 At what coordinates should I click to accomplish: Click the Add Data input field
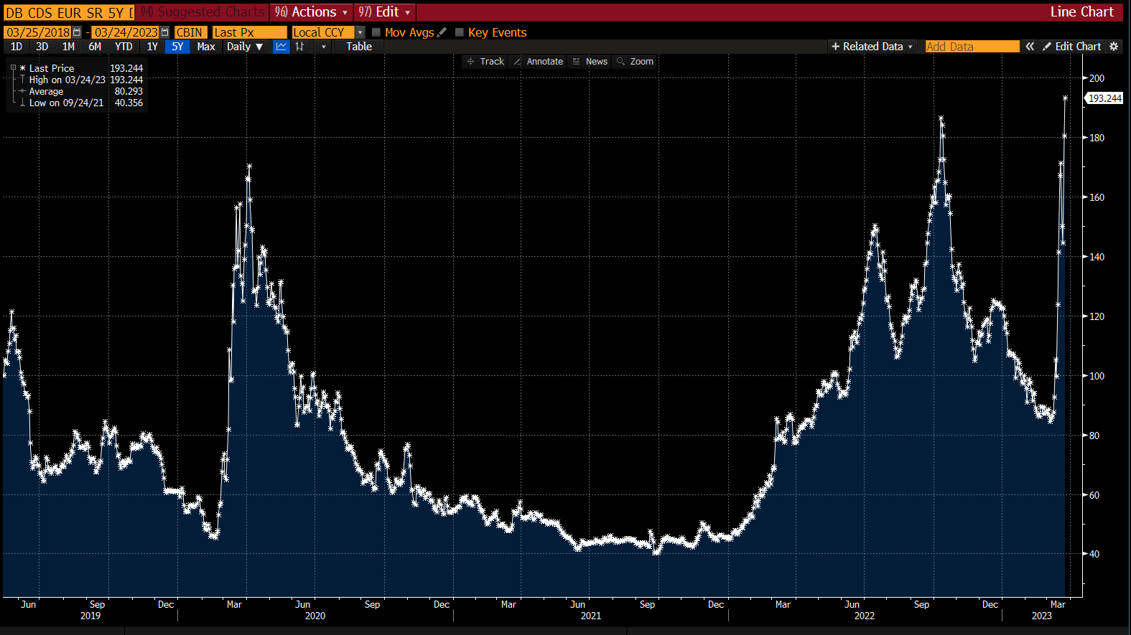pyautogui.click(x=972, y=47)
